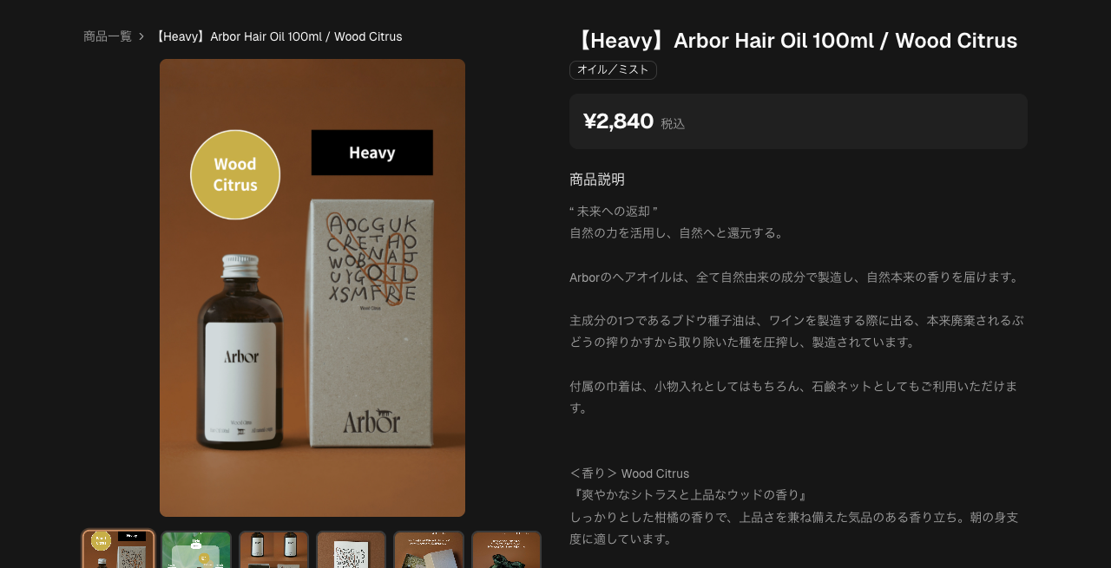Click the ¥2,840 price
The image size is (1111, 568).
coord(618,121)
